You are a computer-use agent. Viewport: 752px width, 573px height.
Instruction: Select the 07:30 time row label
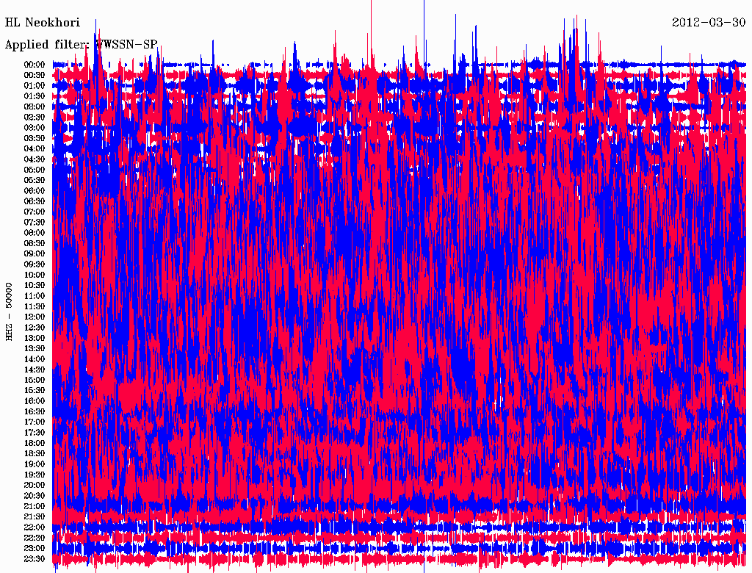35,222
